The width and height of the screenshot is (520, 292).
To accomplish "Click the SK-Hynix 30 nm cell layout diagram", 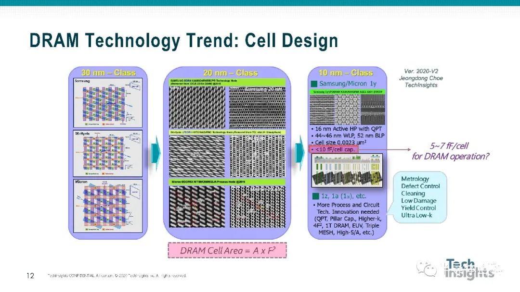I will click(108, 153).
